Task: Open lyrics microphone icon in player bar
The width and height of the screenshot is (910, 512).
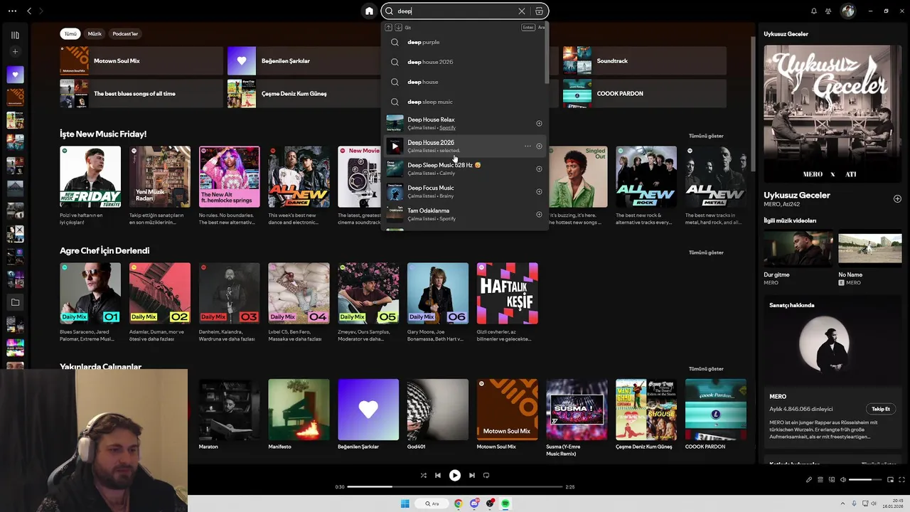Action: 808,480
